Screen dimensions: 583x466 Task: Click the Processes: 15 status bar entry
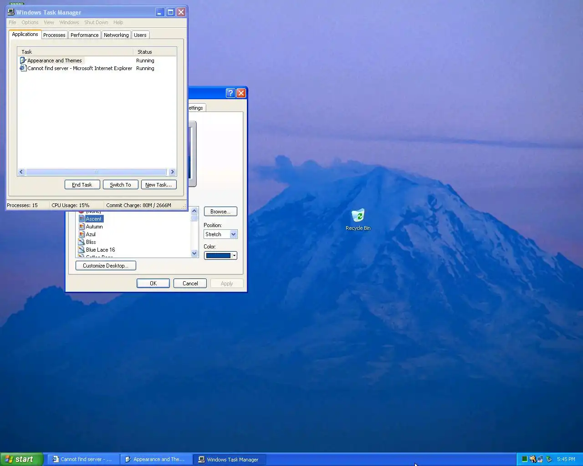pos(22,205)
